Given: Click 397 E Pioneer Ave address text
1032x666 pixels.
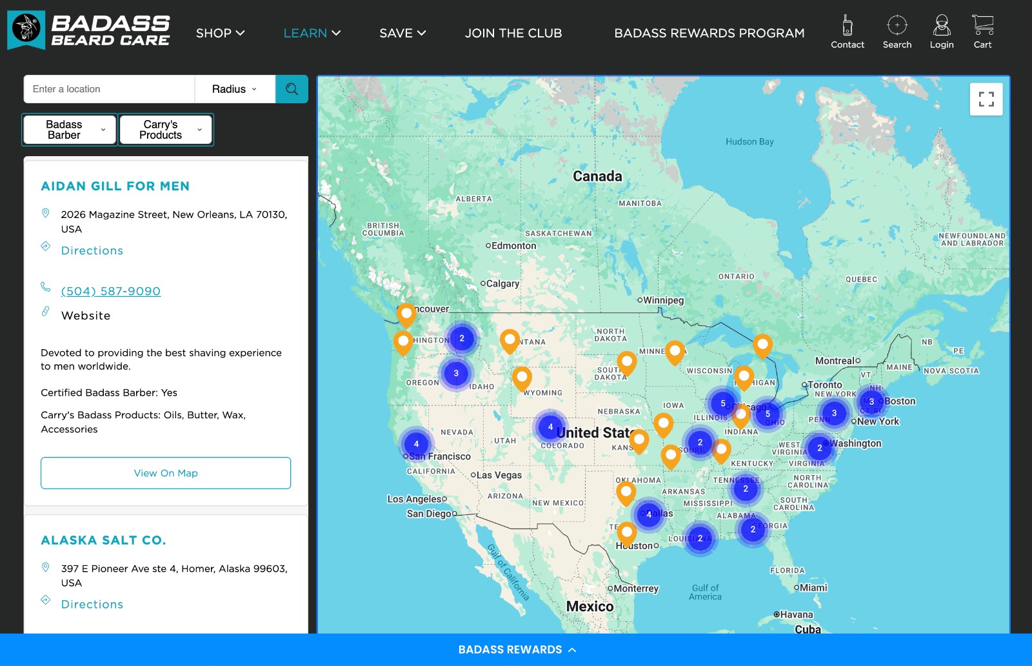Looking at the screenshot, I should point(174,576).
